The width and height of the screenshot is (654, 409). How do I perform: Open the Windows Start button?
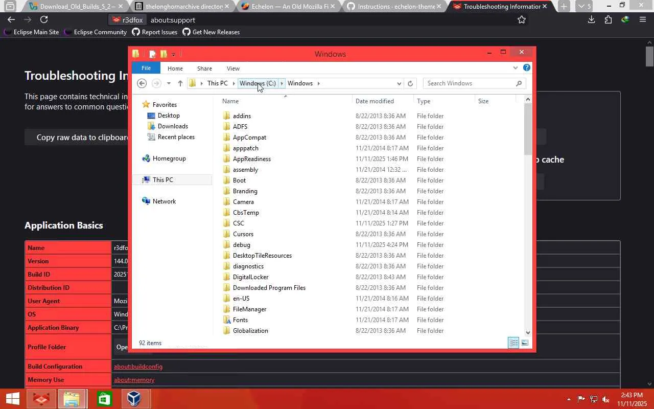pos(12,399)
